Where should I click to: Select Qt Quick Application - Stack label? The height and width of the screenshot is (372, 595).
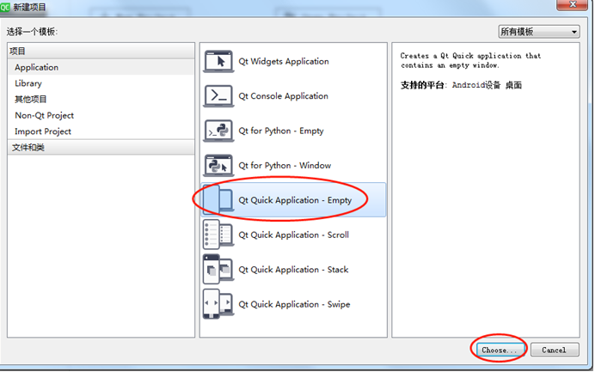[x=293, y=269]
